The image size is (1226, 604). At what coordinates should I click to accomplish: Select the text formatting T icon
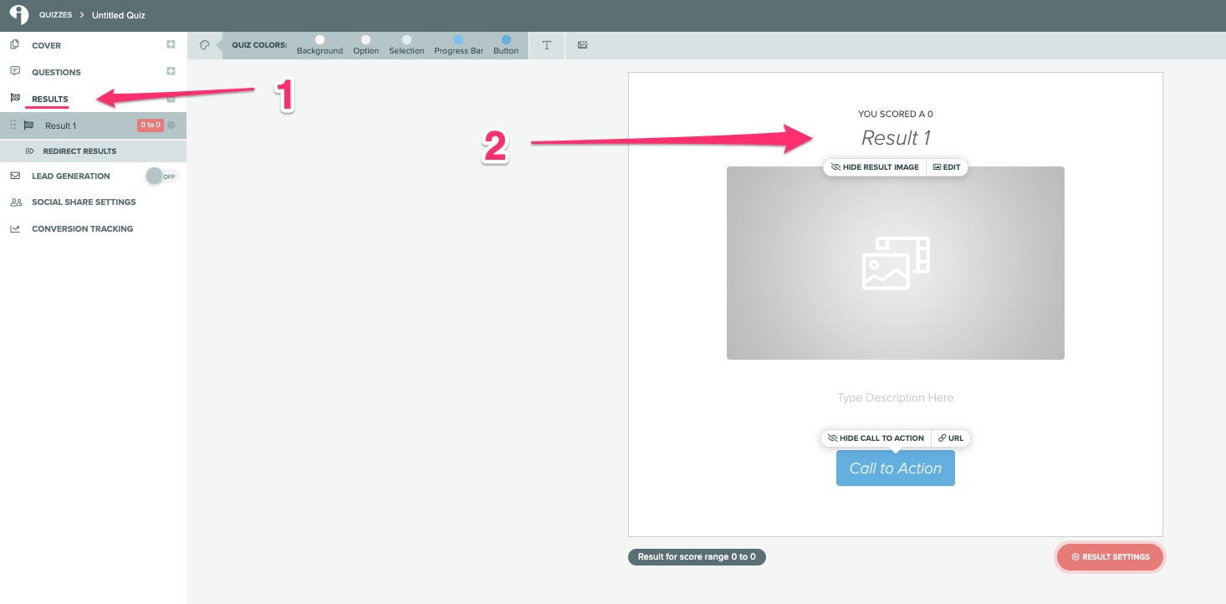coord(547,45)
